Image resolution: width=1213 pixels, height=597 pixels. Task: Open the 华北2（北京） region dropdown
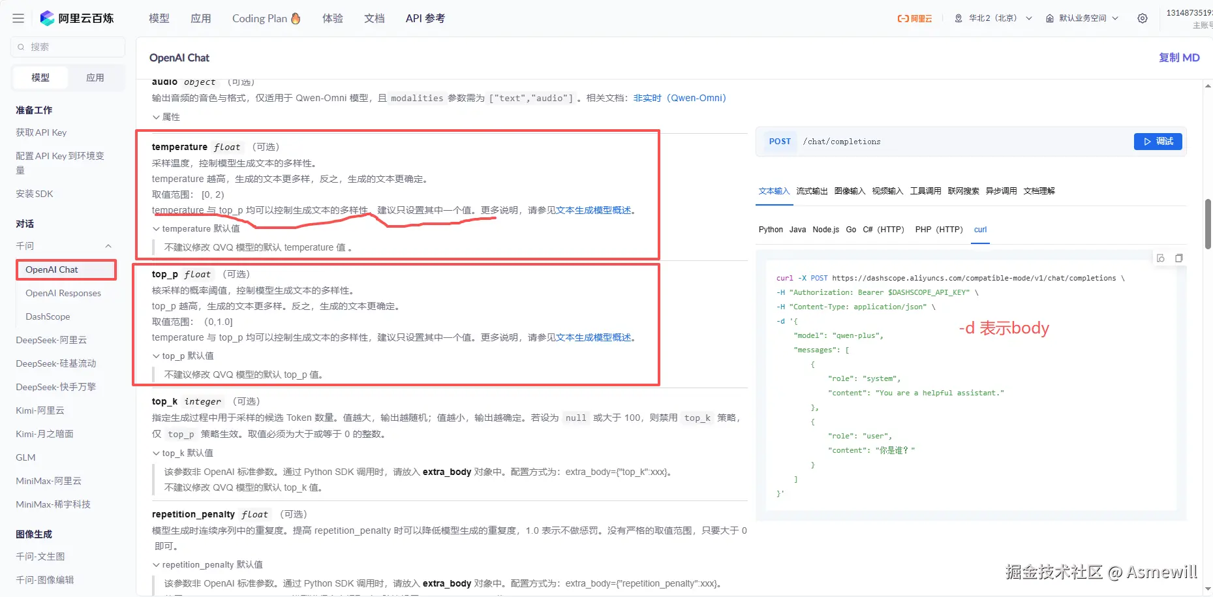tap(993, 18)
